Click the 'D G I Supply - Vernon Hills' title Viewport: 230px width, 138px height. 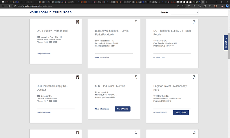tap(52, 31)
